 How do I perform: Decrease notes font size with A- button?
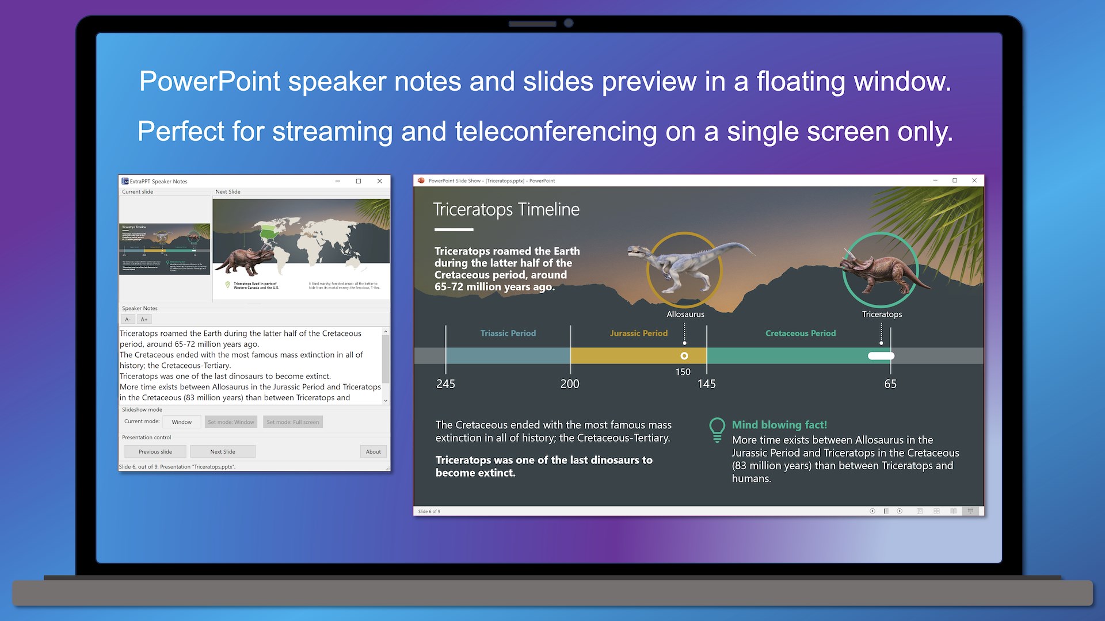coord(128,319)
